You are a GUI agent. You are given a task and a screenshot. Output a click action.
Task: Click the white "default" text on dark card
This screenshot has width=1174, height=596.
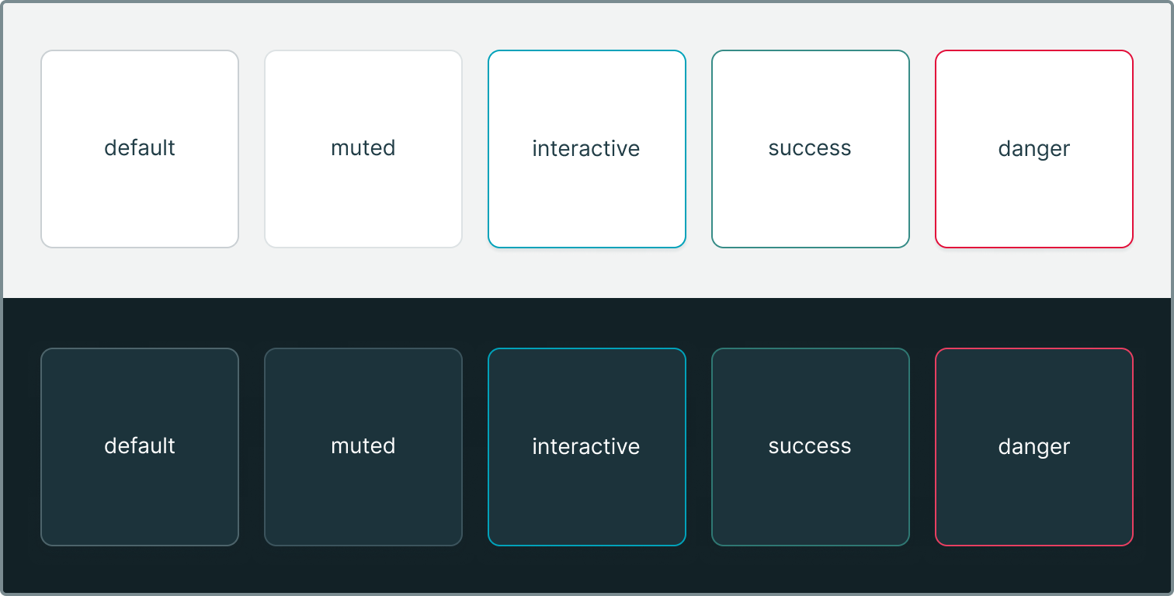pyautogui.click(x=140, y=446)
